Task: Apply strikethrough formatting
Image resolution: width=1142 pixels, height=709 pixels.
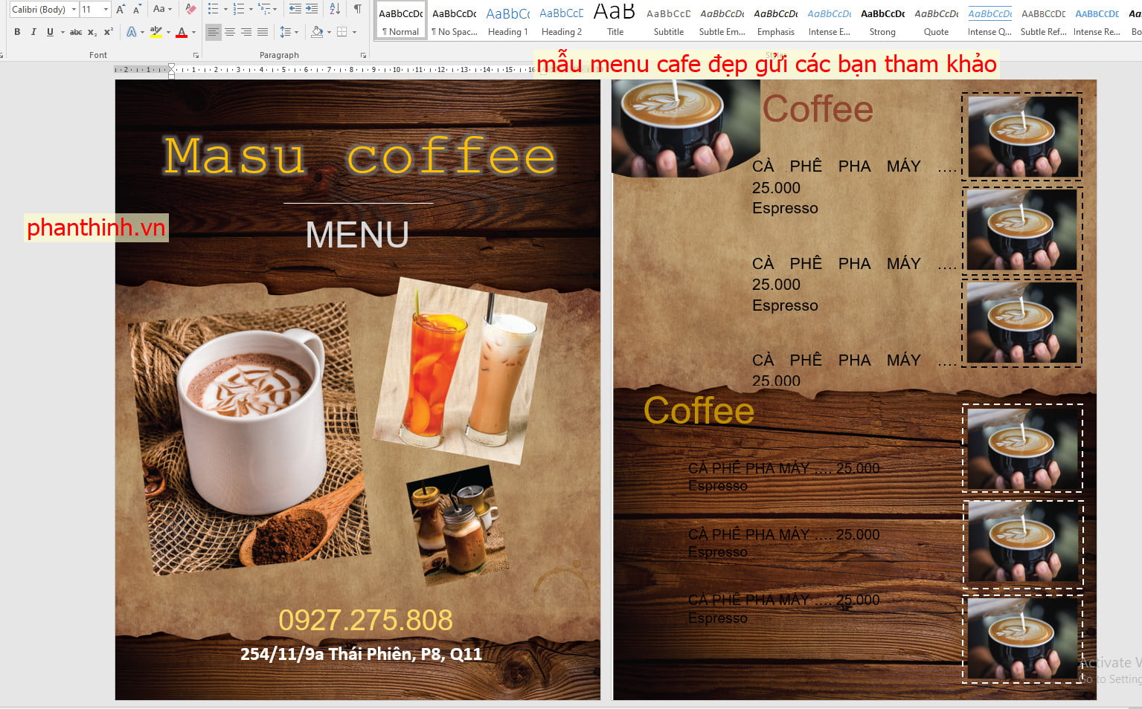Action: point(75,32)
